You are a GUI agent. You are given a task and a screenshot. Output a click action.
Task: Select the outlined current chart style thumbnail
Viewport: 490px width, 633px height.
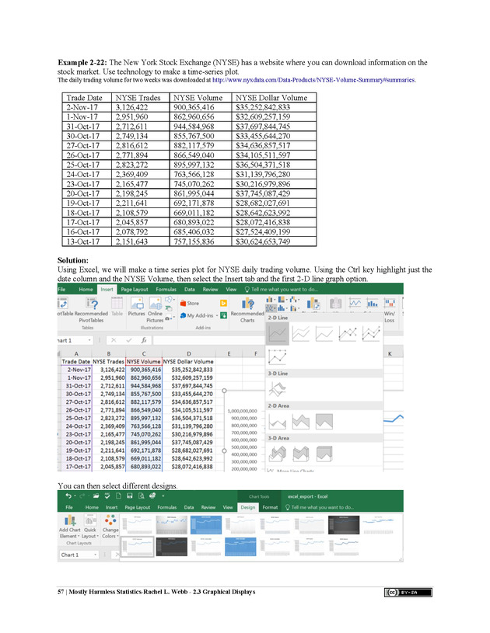pos(137,546)
